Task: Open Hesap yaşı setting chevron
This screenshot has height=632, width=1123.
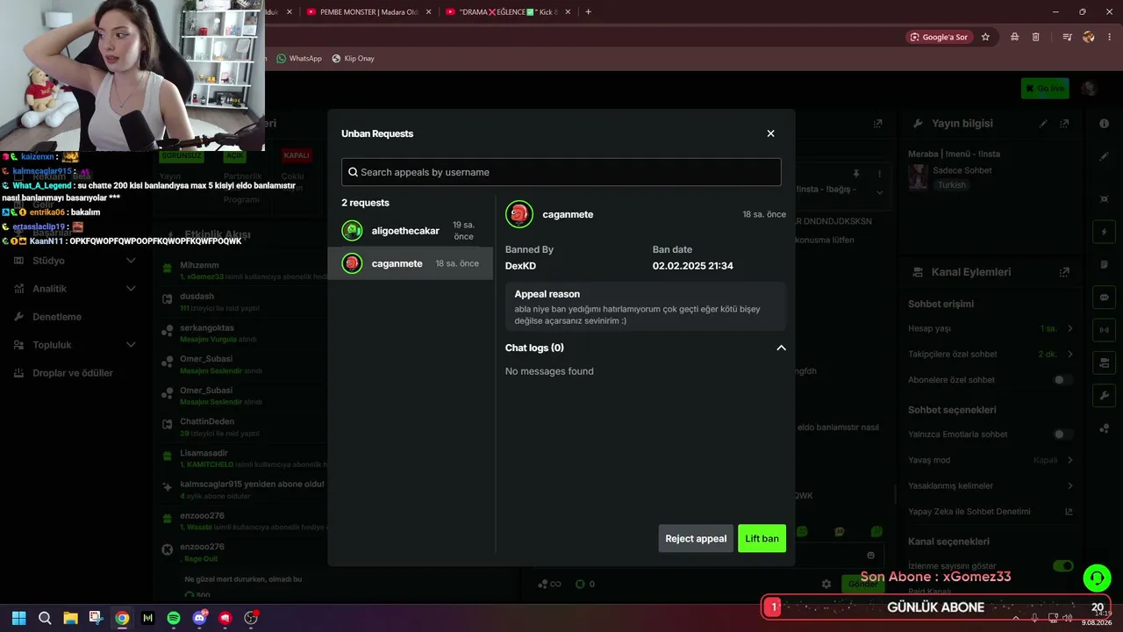Action: (x=1070, y=328)
